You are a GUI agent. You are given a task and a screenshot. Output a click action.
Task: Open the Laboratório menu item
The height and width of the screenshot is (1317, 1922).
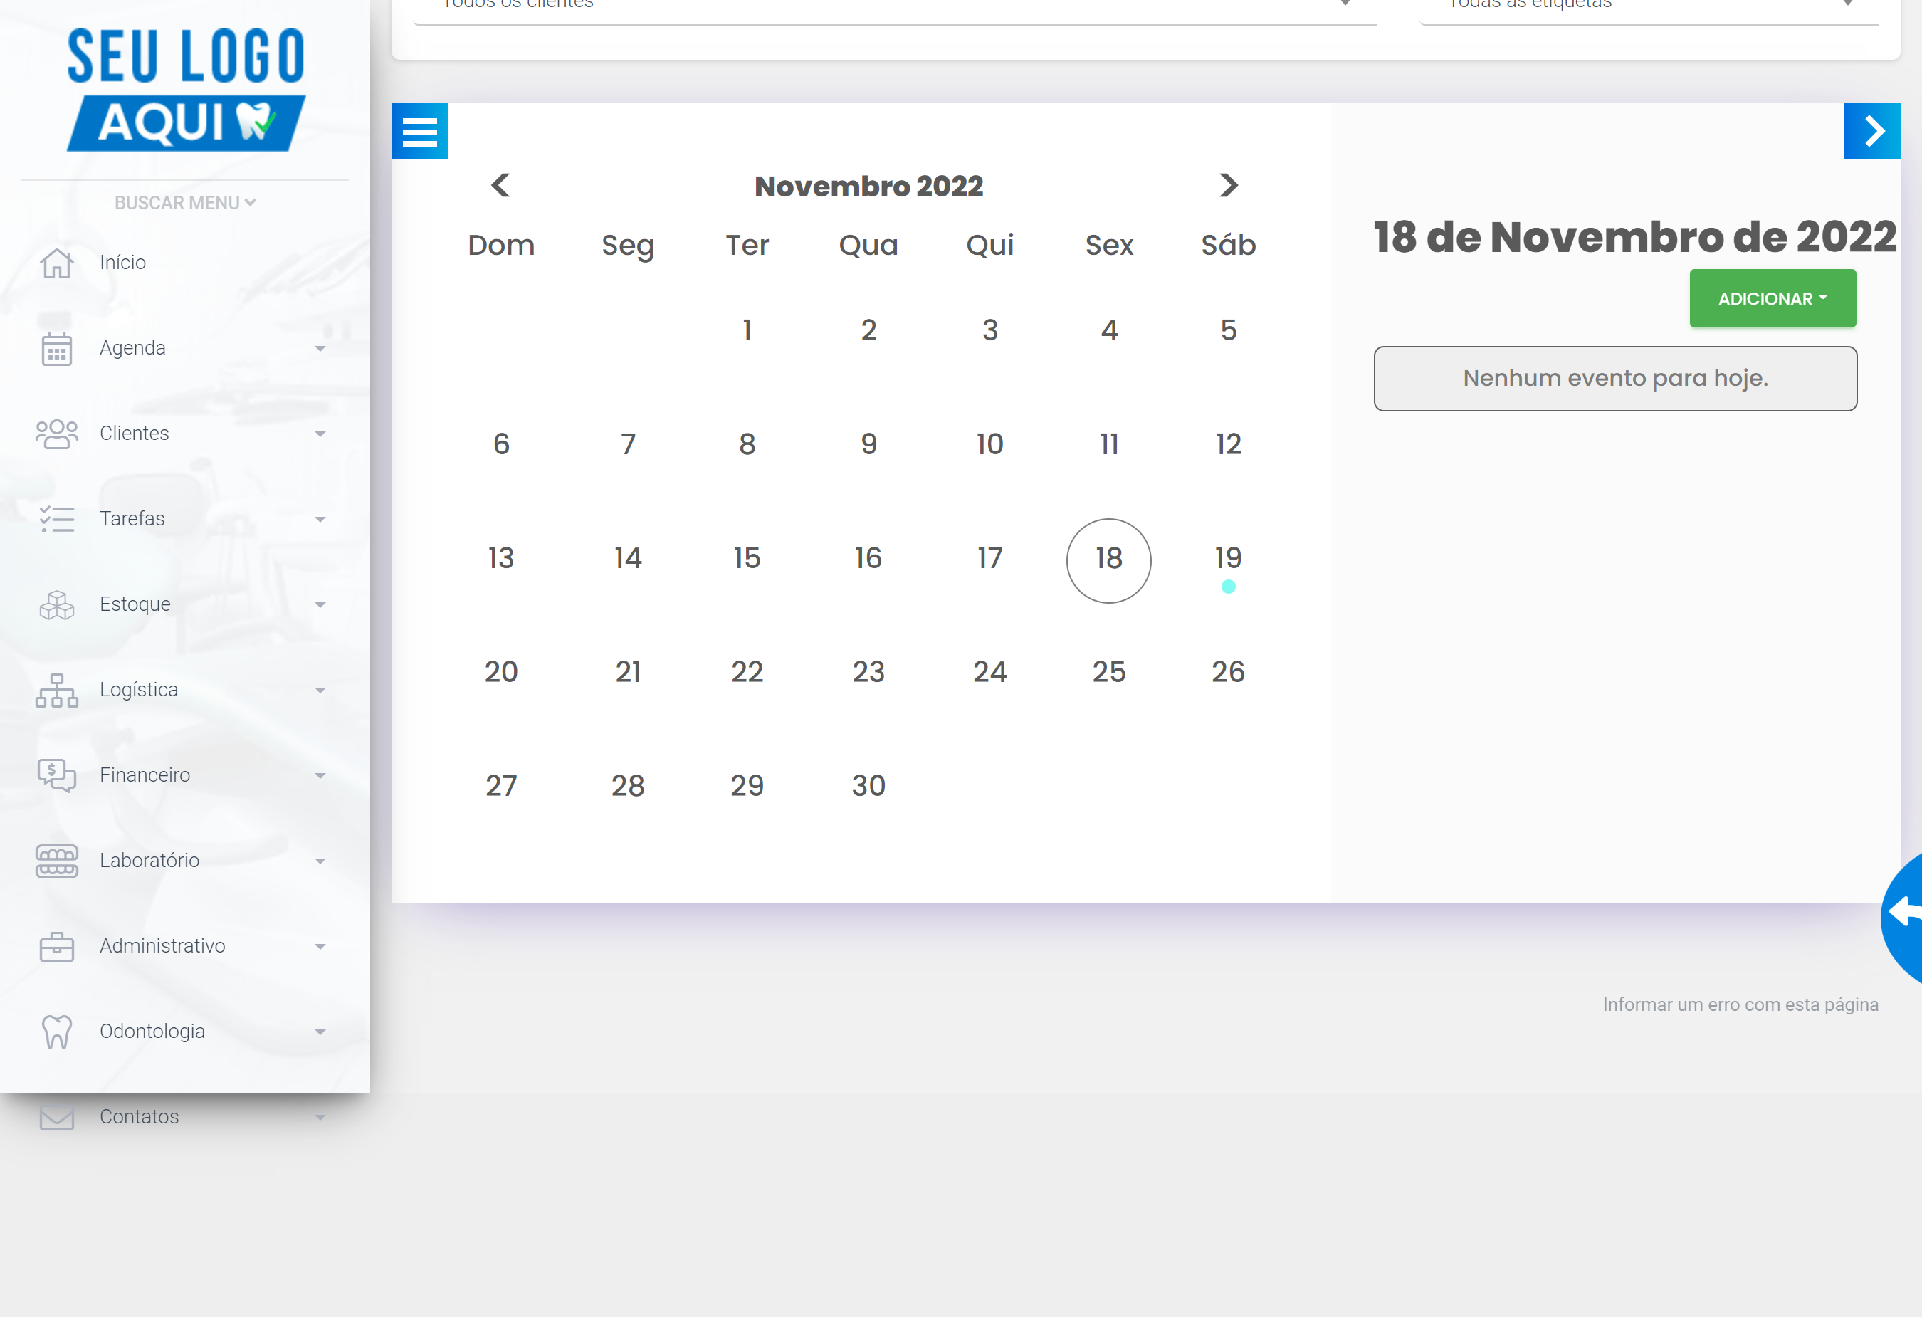[x=149, y=861]
